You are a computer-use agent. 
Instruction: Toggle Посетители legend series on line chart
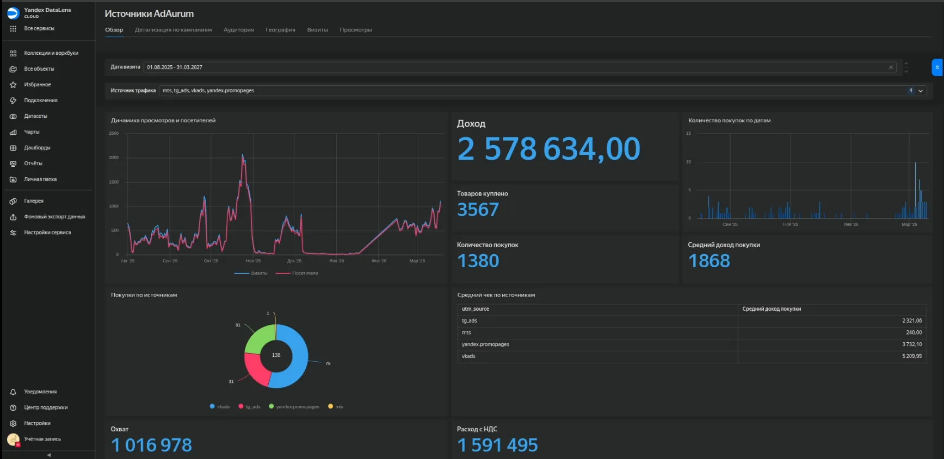[x=297, y=273]
